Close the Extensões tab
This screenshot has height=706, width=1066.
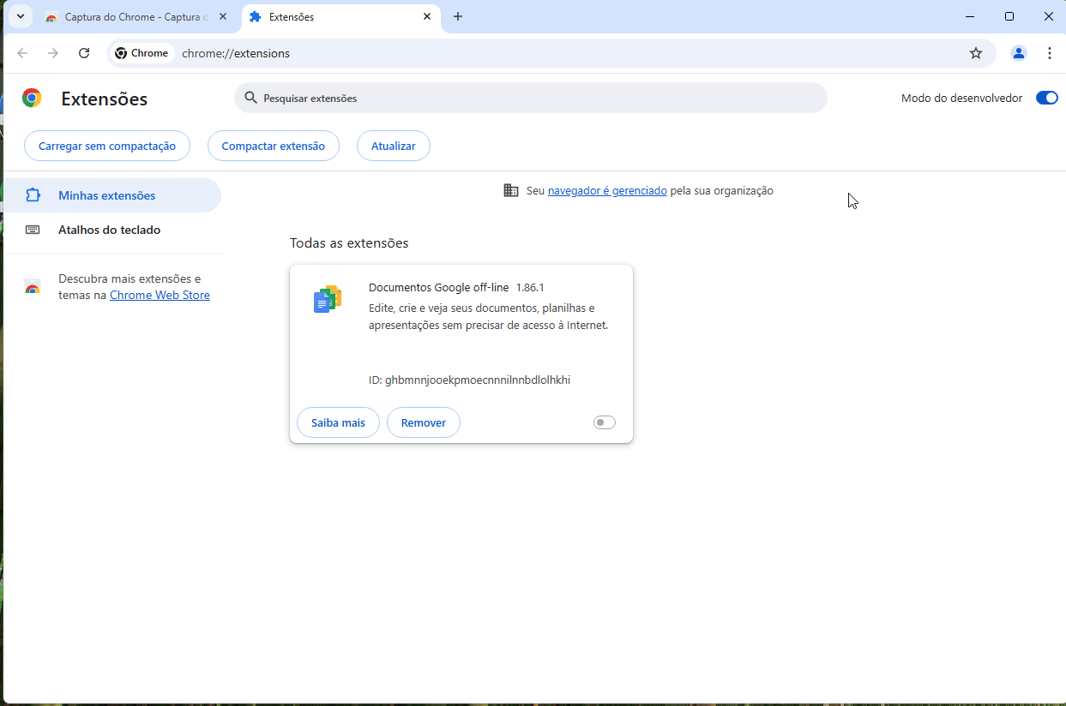pos(427,16)
